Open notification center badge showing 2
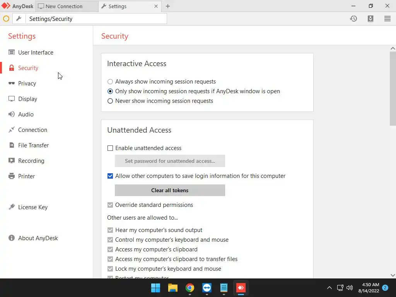The image size is (396, 297). pyautogui.click(x=385, y=288)
